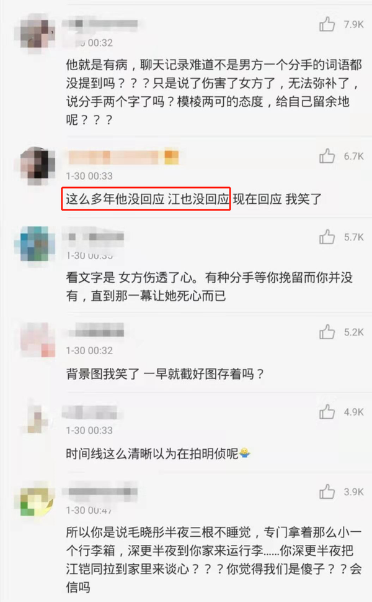Select the comment starting 看文字是 女方伤透了心
This screenshot has height=602, width=372.
209,286
